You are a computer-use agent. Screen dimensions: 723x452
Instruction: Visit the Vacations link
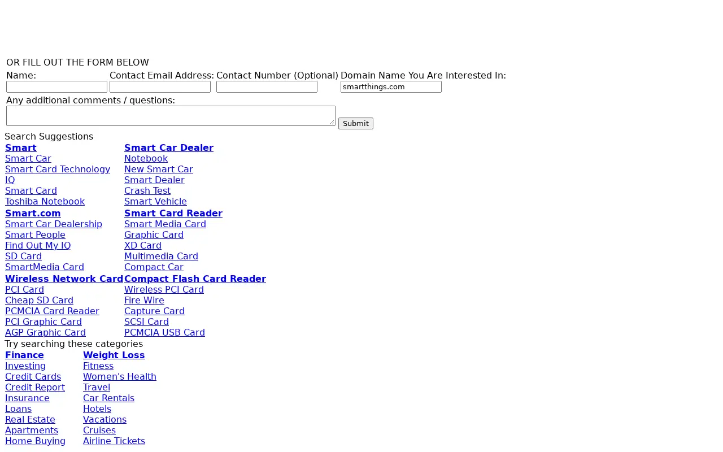pos(104,420)
